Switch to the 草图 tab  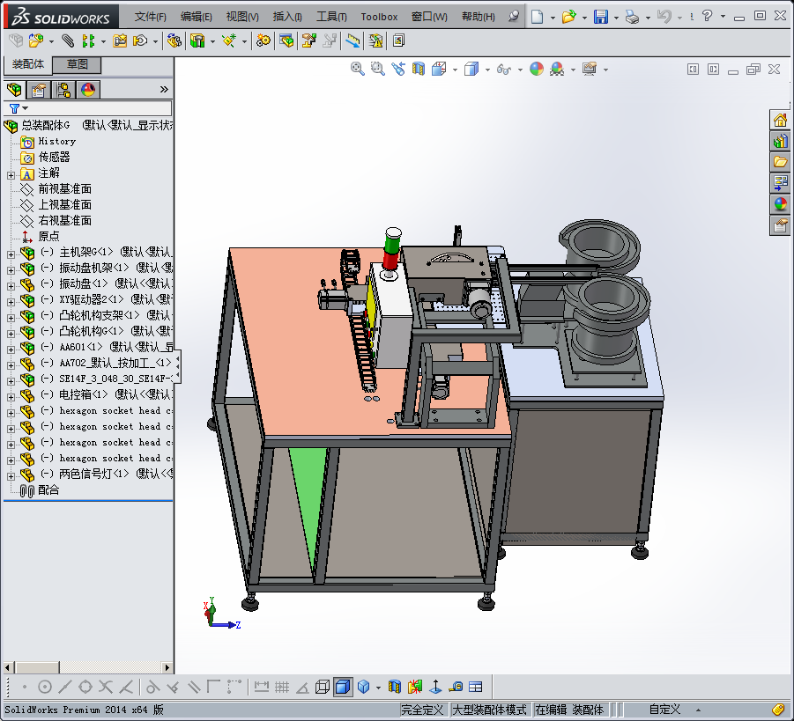(77, 64)
